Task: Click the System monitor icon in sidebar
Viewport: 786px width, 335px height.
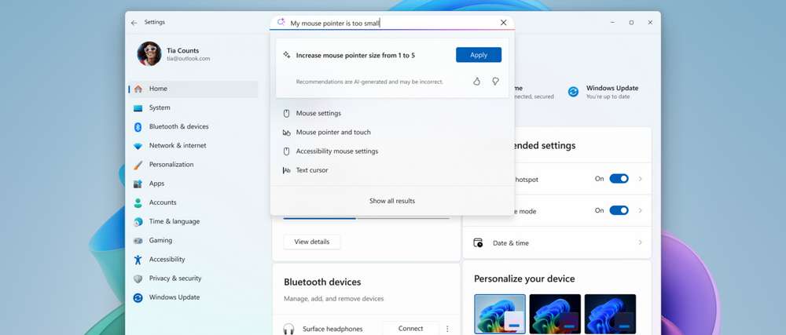Action: (x=138, y=108)
